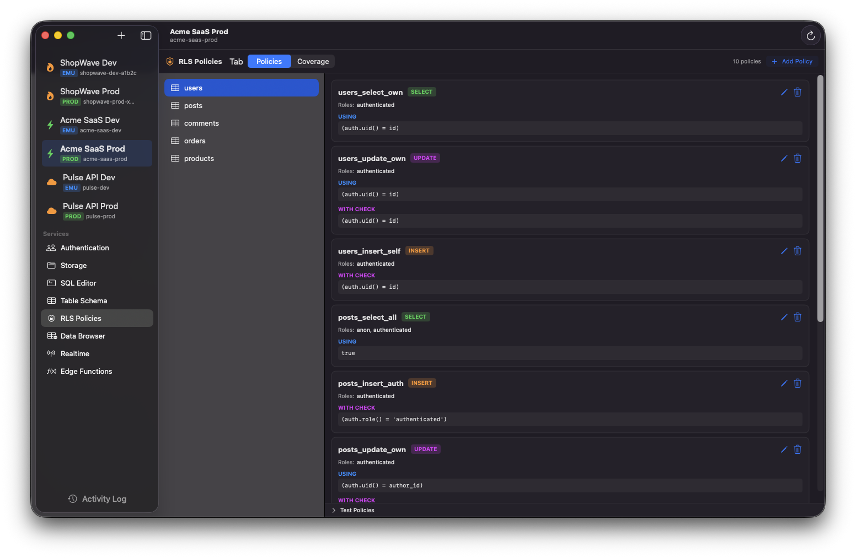Delete the posts_insert_auth policy
This screenshot has width=856, height=558.
point(798,383)
